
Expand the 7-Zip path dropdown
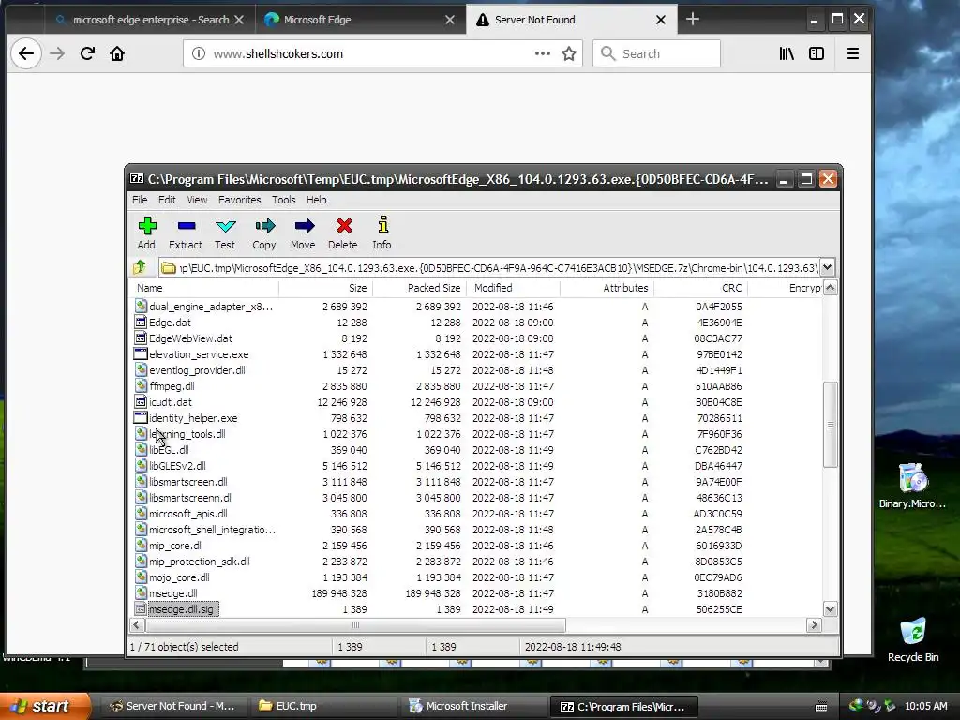point(827,267)
